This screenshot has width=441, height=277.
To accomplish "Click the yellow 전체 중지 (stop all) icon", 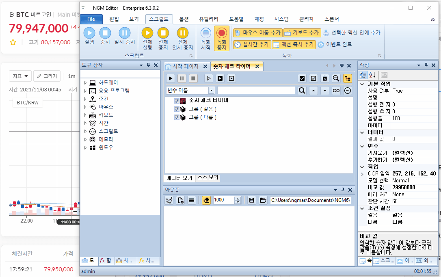I will pyautogui.click(x=163, y=33).
